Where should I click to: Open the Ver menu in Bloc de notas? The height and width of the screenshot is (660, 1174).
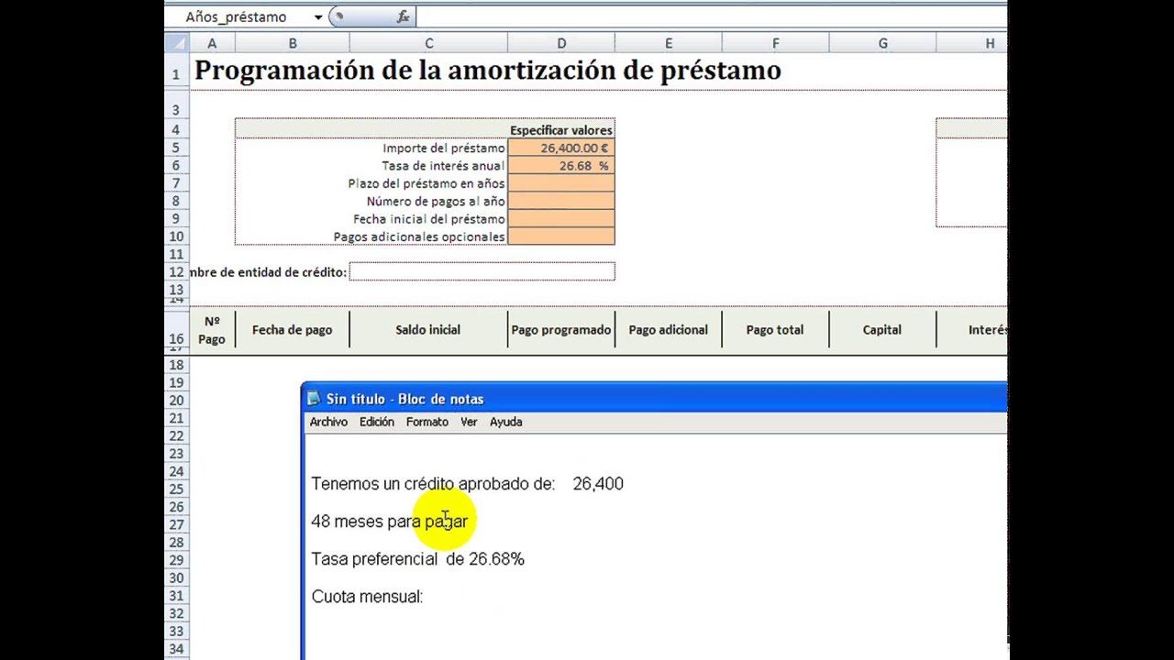(x=469, y=422)
